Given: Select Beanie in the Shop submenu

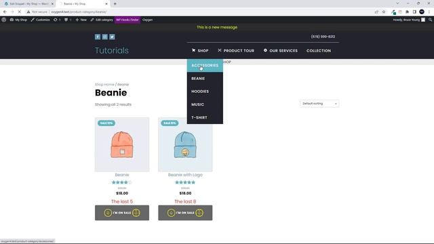Looking at the screenshot, I should click(205, 79).
